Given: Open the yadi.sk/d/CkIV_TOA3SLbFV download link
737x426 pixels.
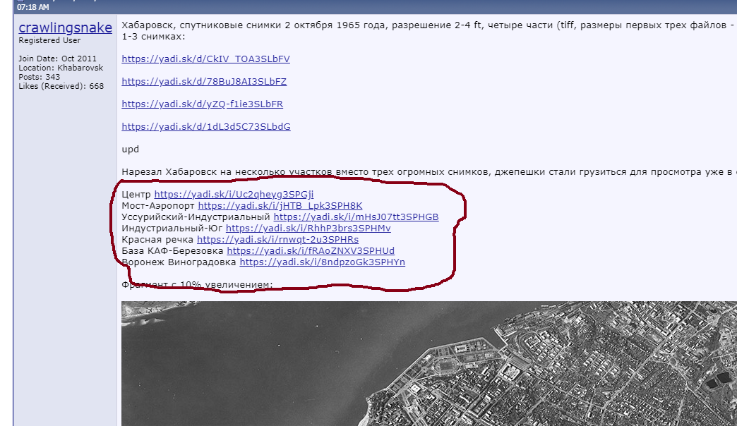Looking at the screenshot, I should (x=205, y=59).
